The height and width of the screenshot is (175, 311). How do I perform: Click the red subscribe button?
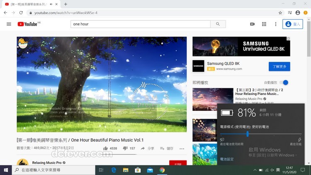[178, 163]
